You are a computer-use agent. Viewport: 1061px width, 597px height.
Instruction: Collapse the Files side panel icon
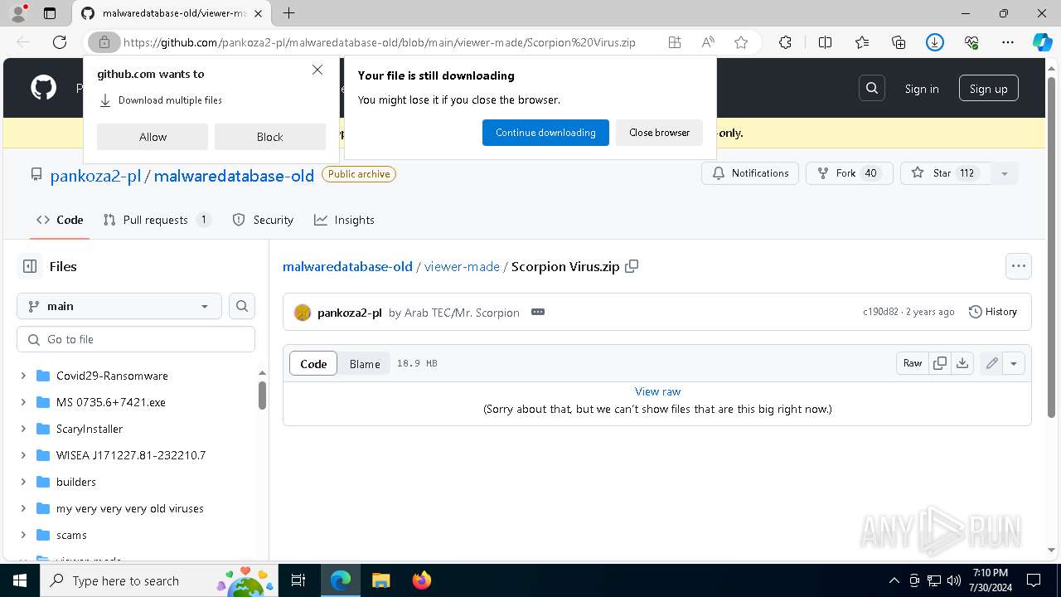pyautogui.click(x=30, y=266)
